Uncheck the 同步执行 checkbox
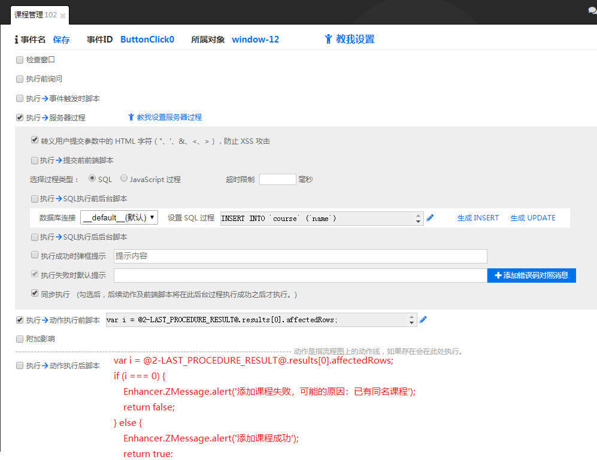 click(35, 294)
